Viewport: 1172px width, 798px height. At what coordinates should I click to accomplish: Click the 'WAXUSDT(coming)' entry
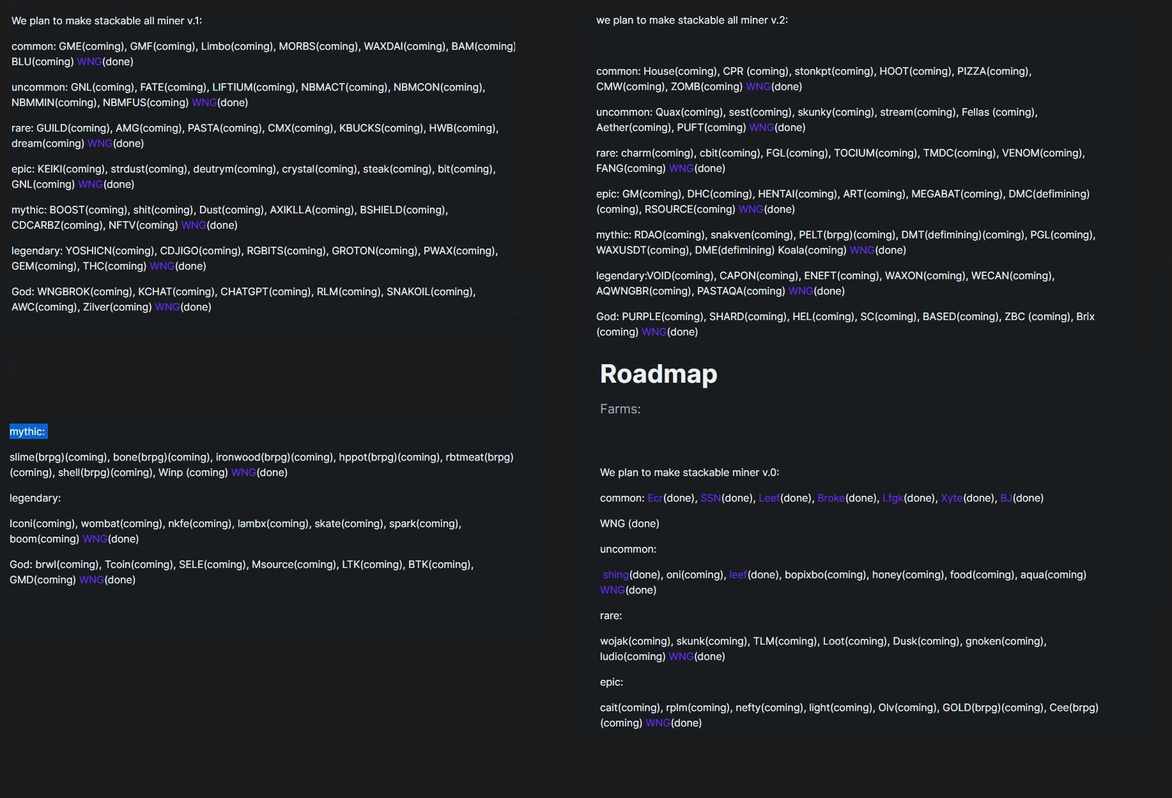[642, 250]
